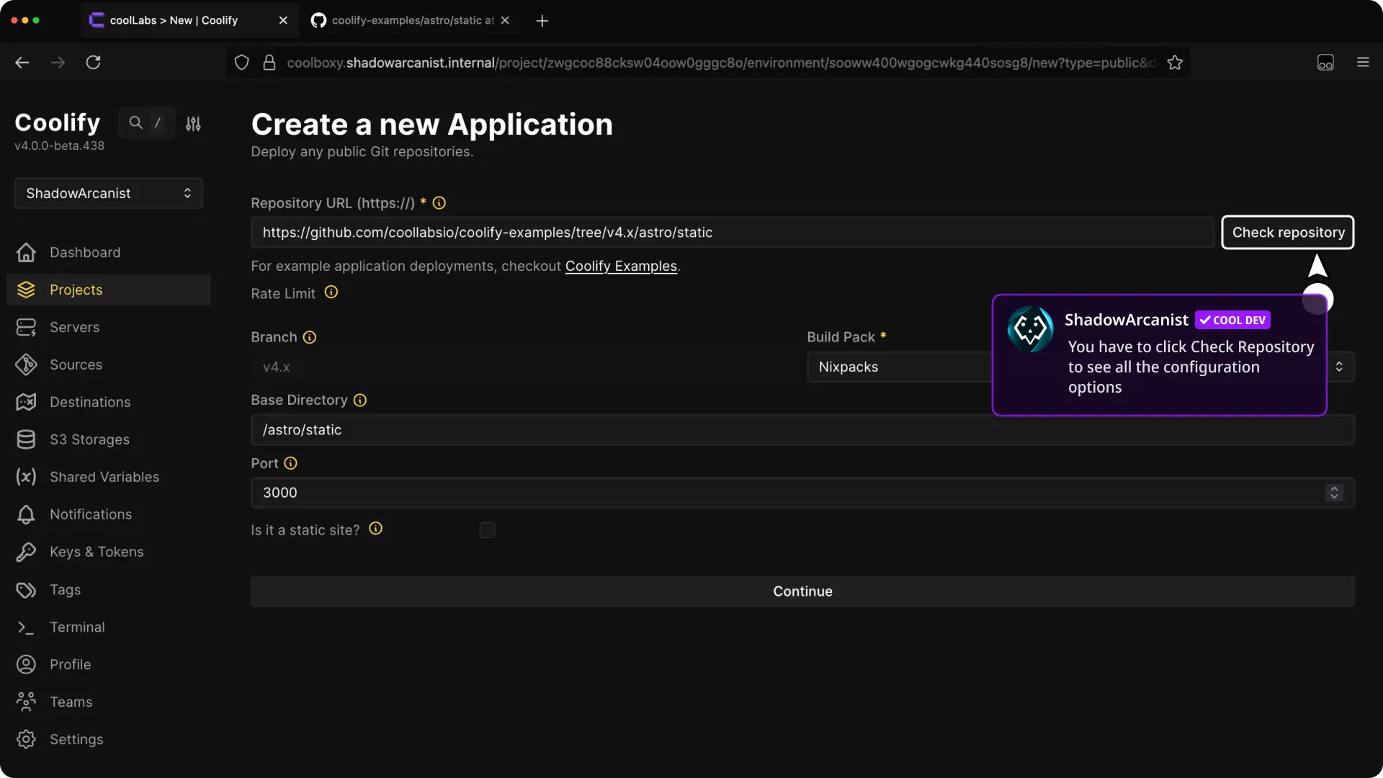Bookmark page with the star icon
The width and height of the screenshot is (1383, 778).
[1175, 63]
